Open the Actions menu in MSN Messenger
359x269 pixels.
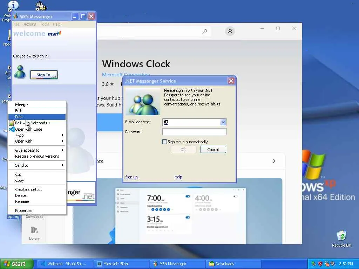(x=29, y=24)
